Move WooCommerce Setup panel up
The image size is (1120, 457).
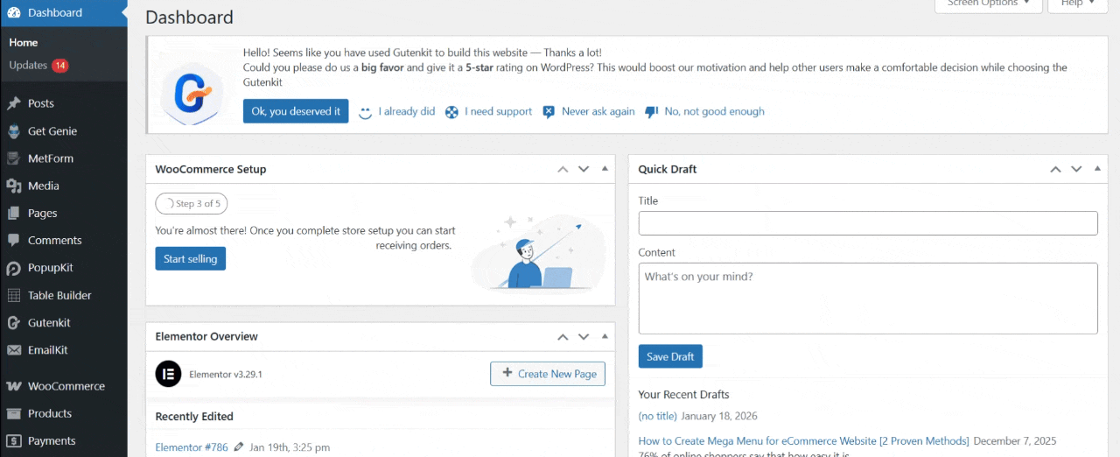pyautogui.click(x=563, y=169)
